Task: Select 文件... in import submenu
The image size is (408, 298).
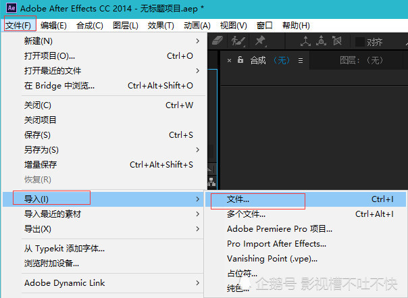Action: click(305, 199)
